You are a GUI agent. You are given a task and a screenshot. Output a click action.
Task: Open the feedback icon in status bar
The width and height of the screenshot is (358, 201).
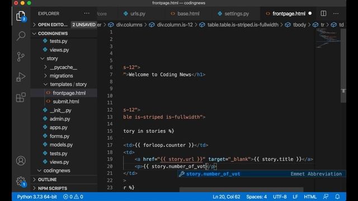pos(326,197)
